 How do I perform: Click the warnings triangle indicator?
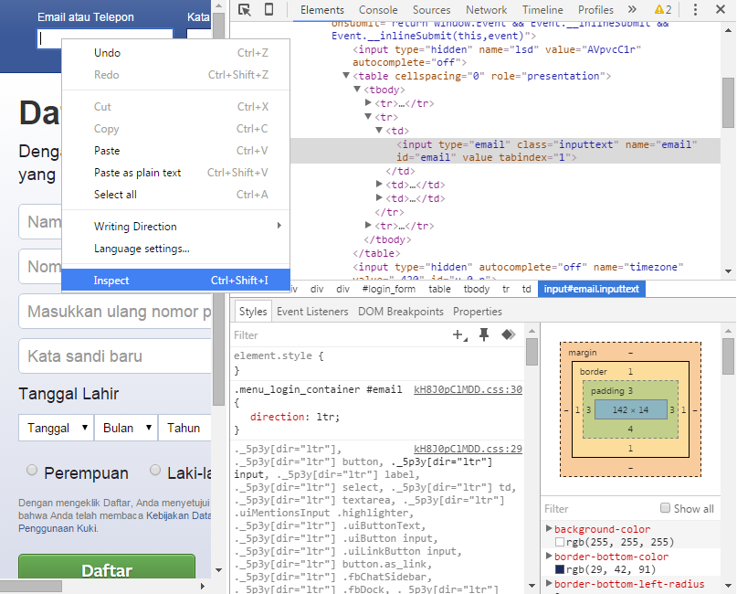[x=662, y=10]
